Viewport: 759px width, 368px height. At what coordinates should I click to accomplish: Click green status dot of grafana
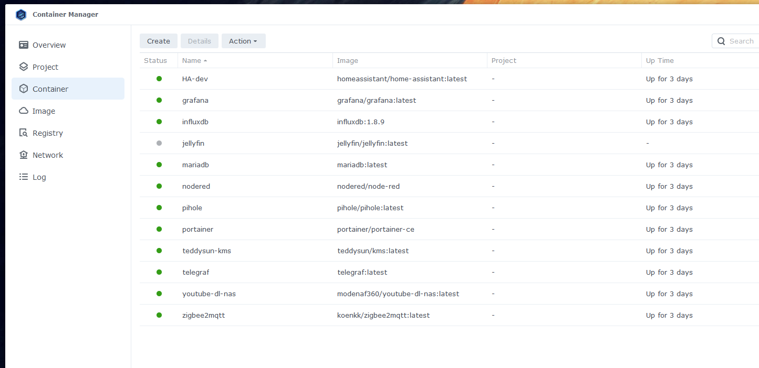(159, 100)
